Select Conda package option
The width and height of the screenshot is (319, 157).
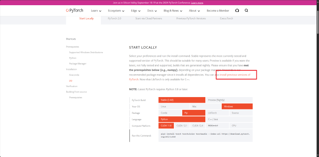click(x=170, y=113)
